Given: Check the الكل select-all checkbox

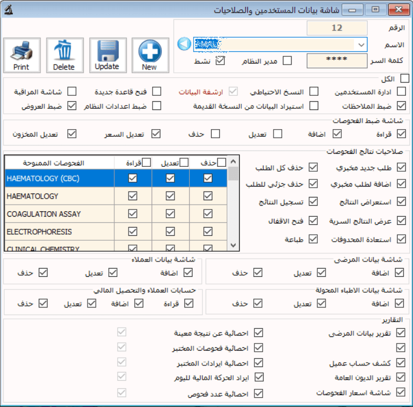Looking at the screenshot, I should click(x=405, y=79).
